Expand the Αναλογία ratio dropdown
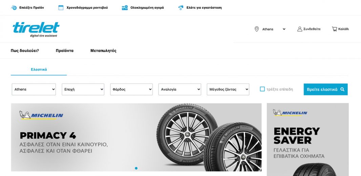The height and width of the screenshot is (176, 361). click(x=179, y=89)
